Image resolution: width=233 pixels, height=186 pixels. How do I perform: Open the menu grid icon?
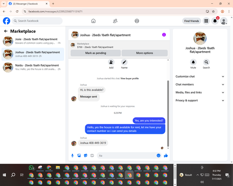(x=206, y=21)
